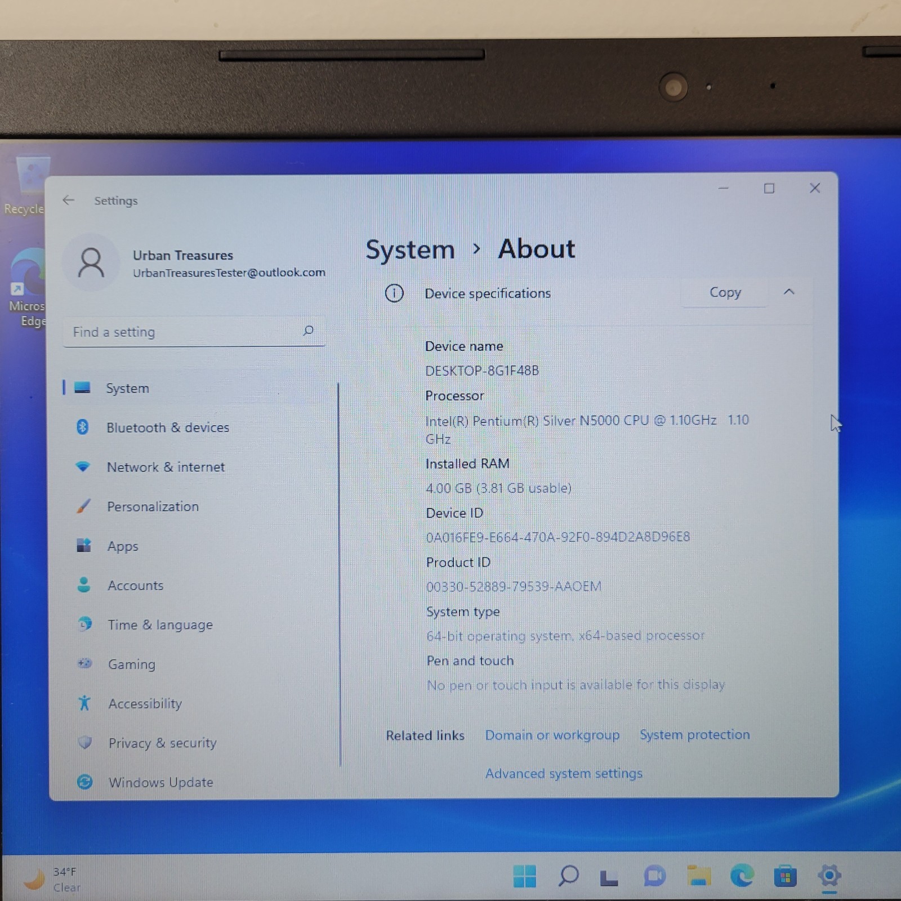The image size is (901, 901).
Task: Click the Settings back arrow
Action: click(68, 200)
